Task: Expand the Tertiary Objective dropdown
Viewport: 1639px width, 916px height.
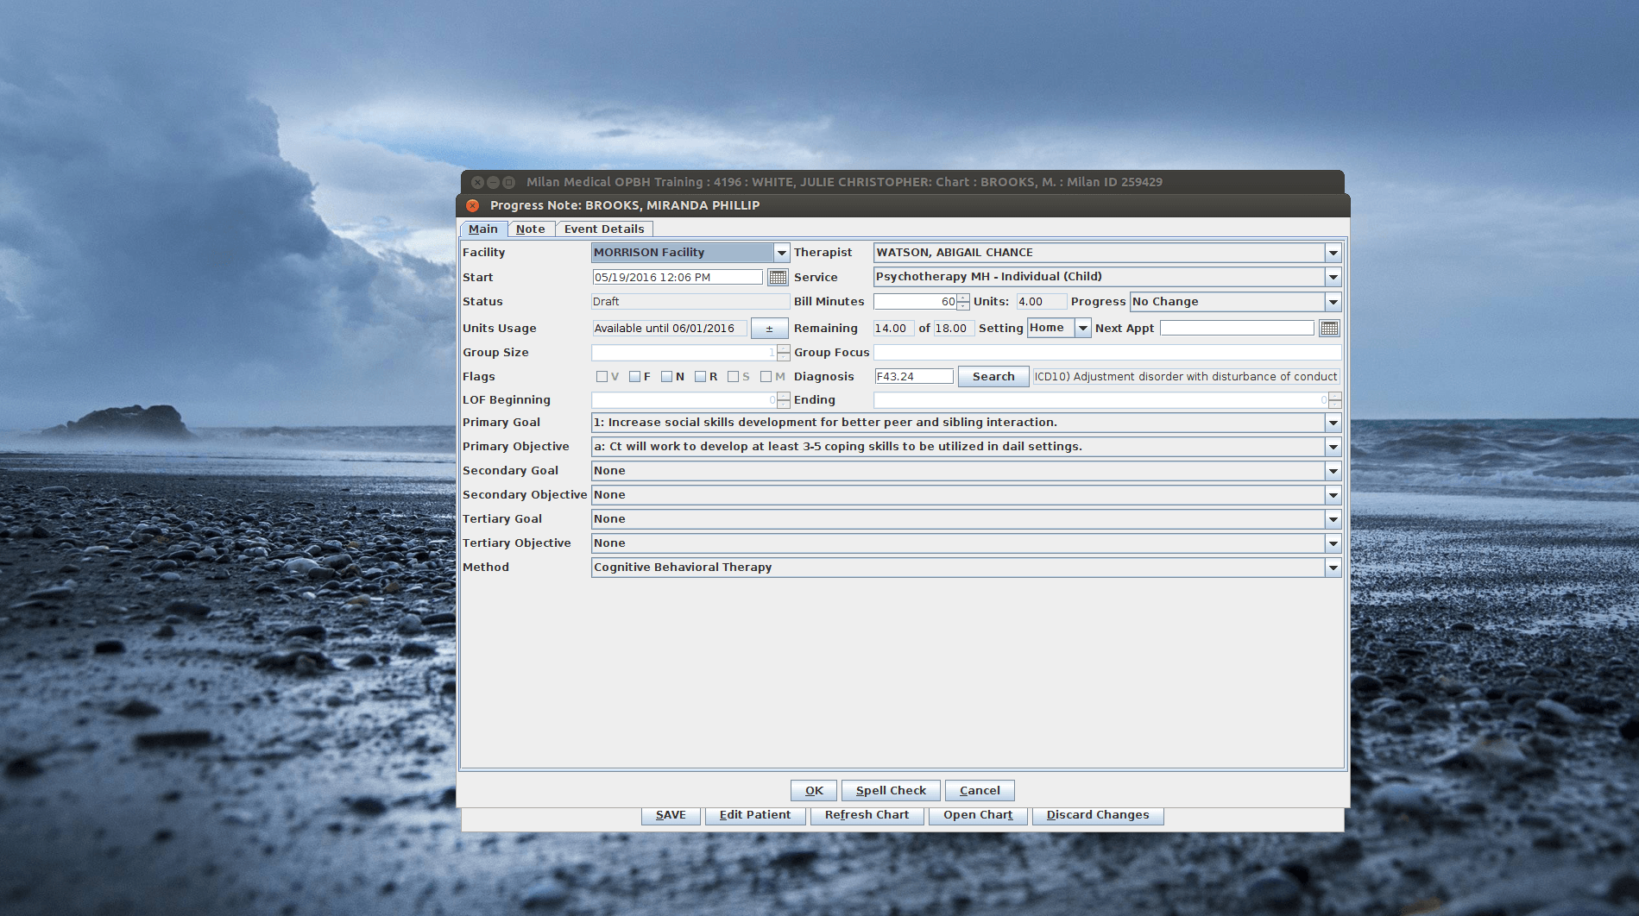Action: coord(1333,543)
